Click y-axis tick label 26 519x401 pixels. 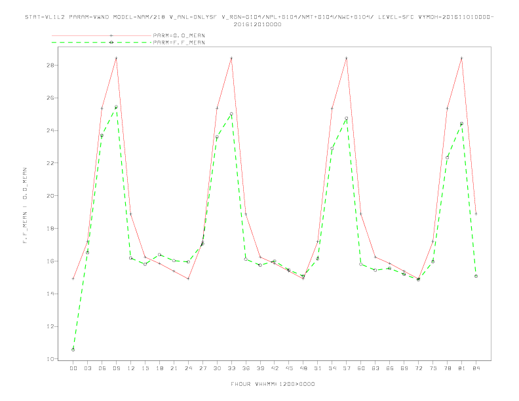[x=50, y=98]
